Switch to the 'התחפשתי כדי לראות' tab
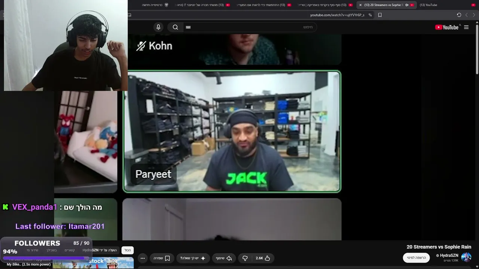The image size is (479, 269). (x=263, y=5)
